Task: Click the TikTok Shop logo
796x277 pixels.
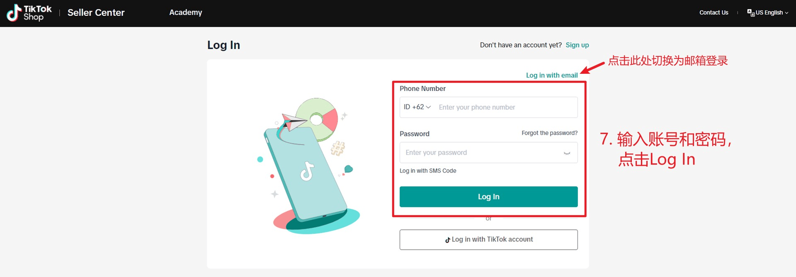Action: click(29, 13)
